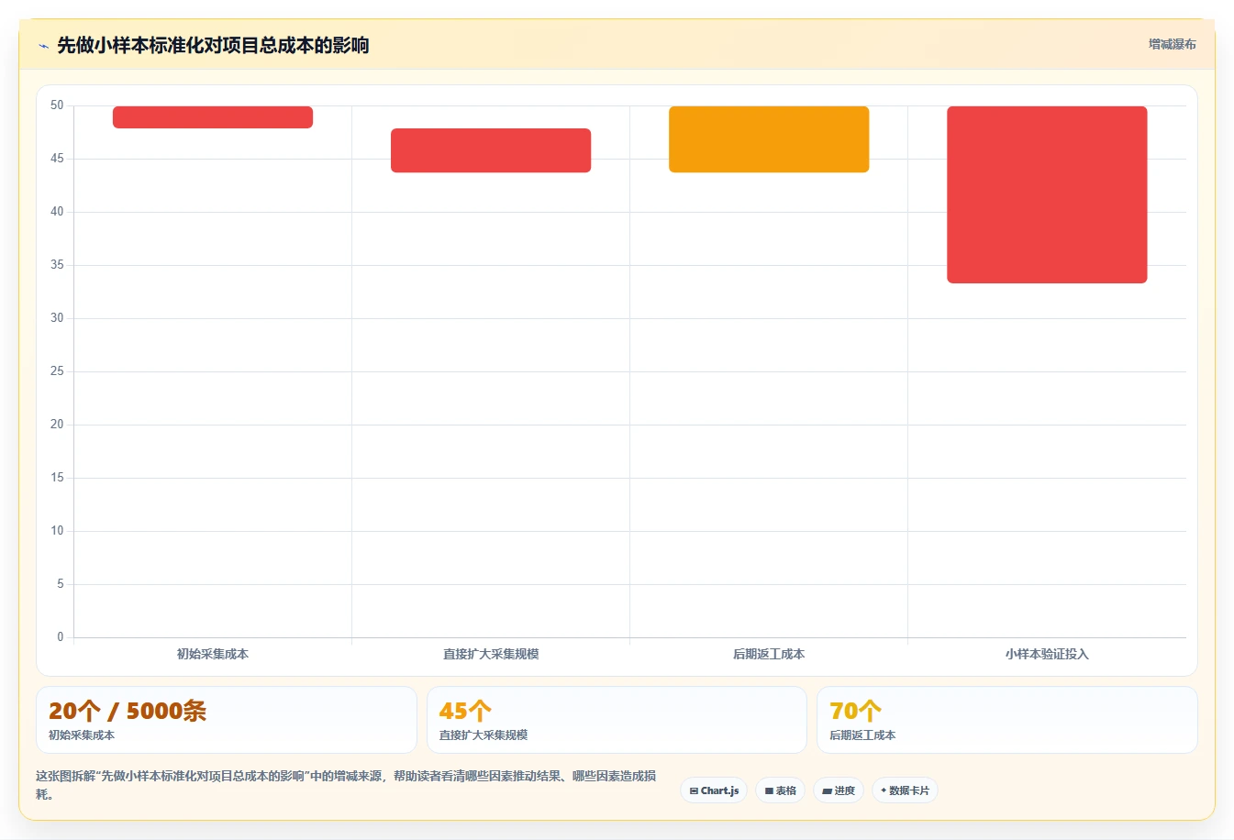Click the 小样本验证投入 x-axis label
Image resolution: width=1234 pixels, height=840 pixels.
(1047, 654)
